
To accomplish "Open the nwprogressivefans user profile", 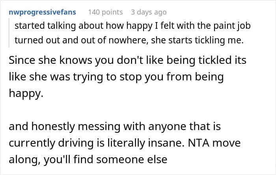I will [42, 12].
